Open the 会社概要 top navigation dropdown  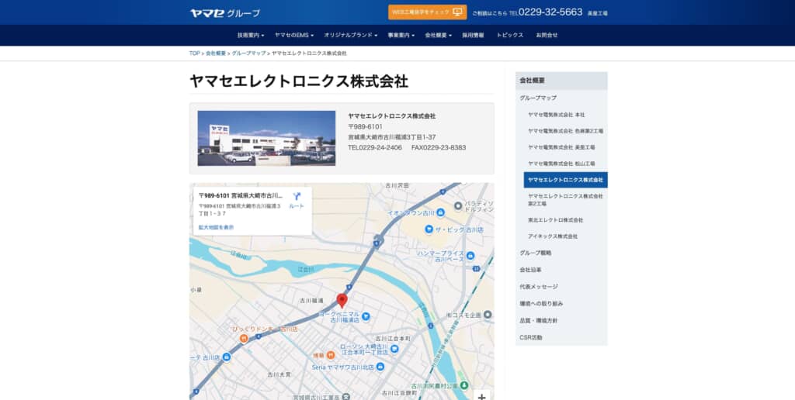[438, 36]
